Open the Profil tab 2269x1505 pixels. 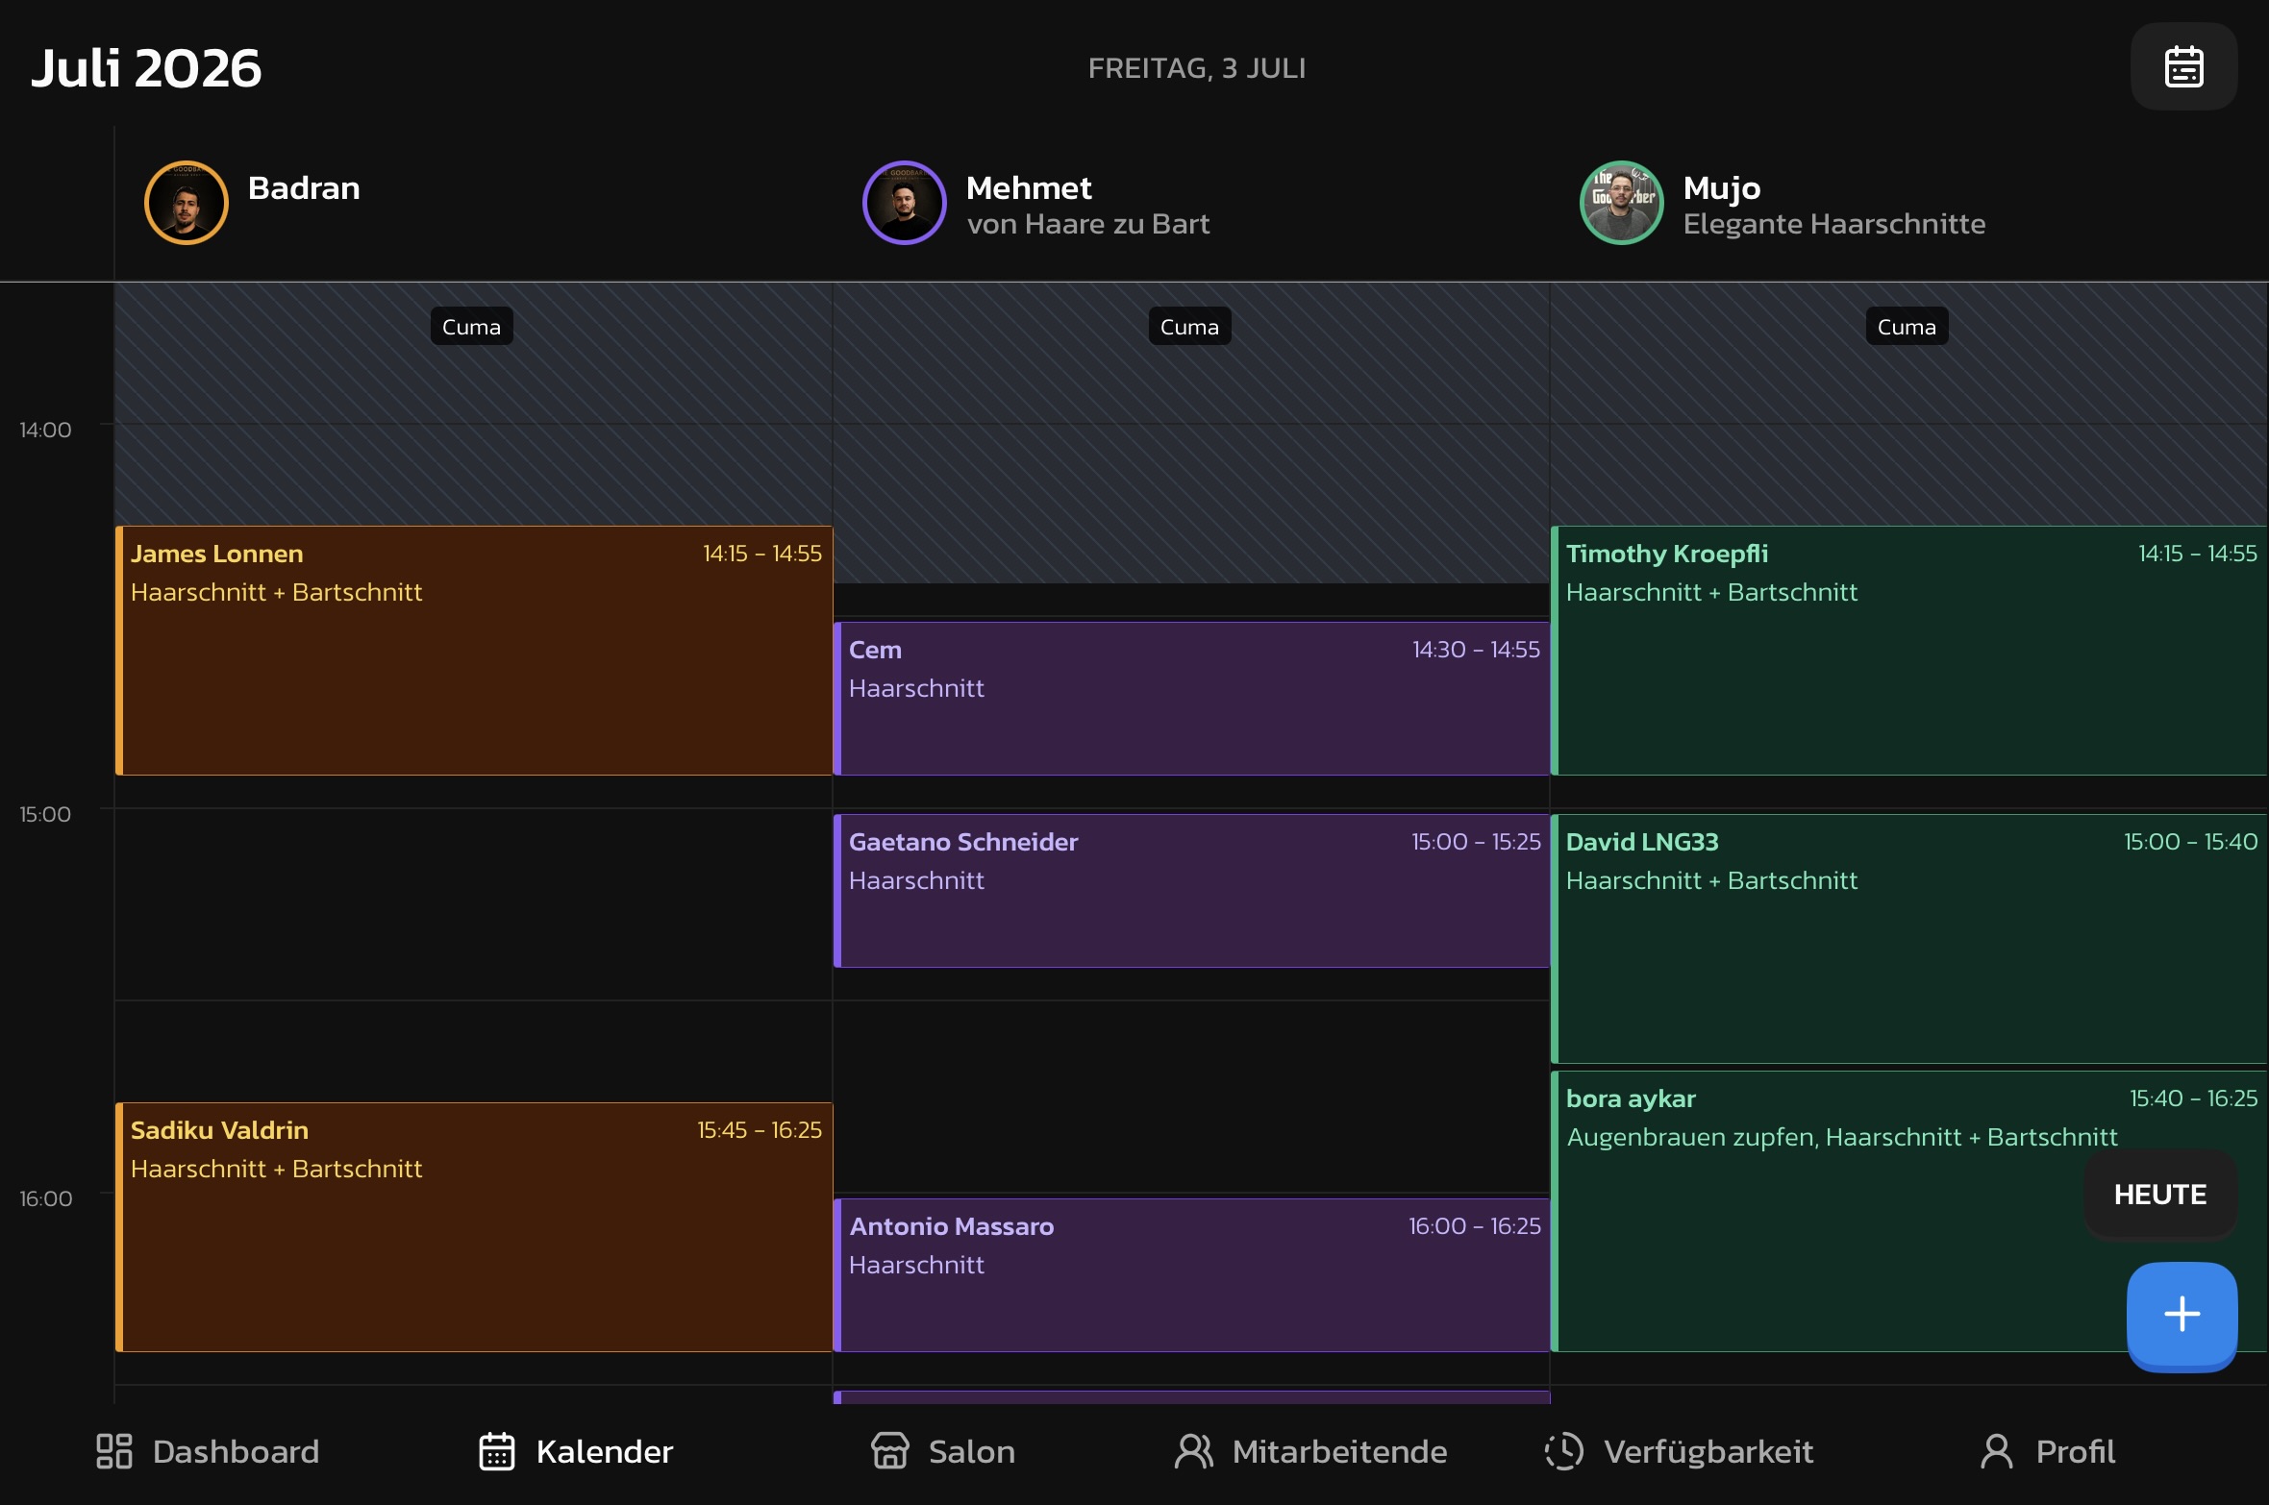(2048, 1451)
